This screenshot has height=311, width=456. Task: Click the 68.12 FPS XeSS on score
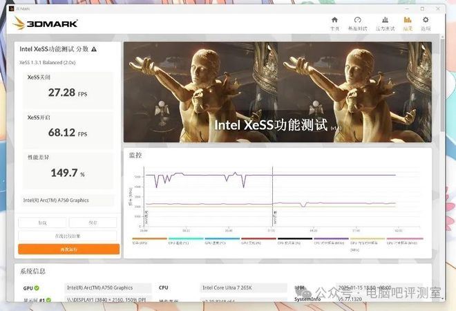pos(68,133)
